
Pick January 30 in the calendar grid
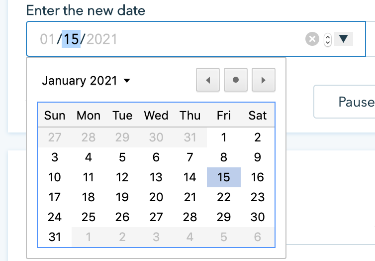[x=258, y=217]
